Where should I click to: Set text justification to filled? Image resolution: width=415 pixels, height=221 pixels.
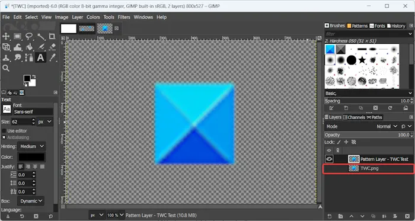pyautogui.click(x=42, y=166)
